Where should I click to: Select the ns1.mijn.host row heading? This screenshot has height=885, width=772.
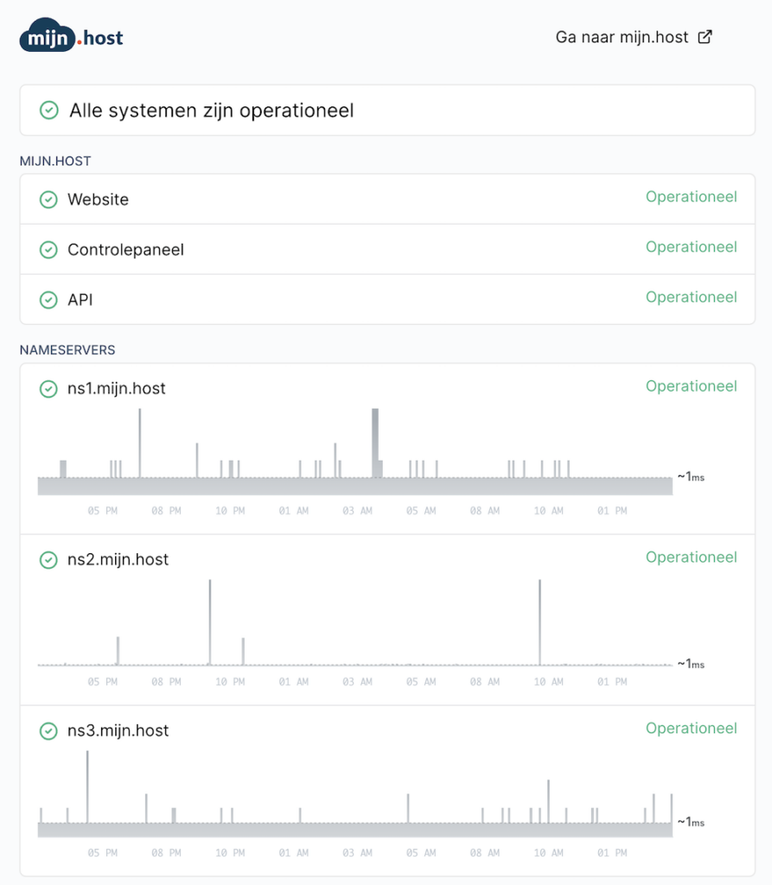click(118, 388)
